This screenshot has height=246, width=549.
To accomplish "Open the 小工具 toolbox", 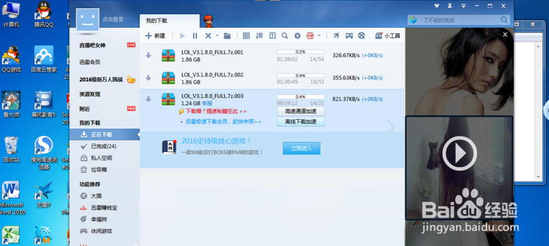I will point(387,36).
